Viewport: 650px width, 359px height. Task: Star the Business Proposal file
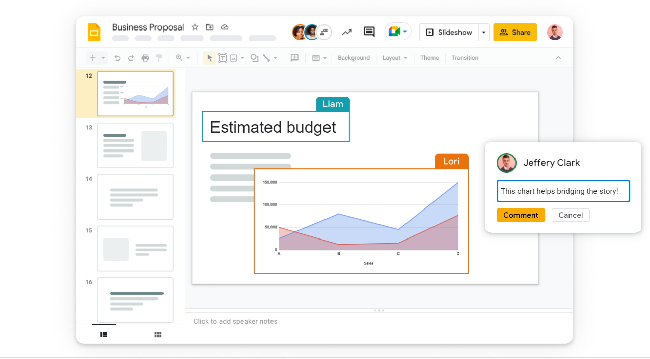pos(194,27)
